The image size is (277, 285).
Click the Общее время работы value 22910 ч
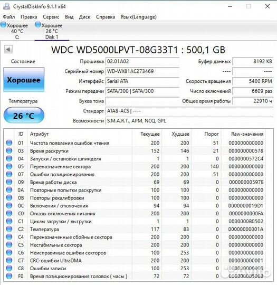pos(253,101)
